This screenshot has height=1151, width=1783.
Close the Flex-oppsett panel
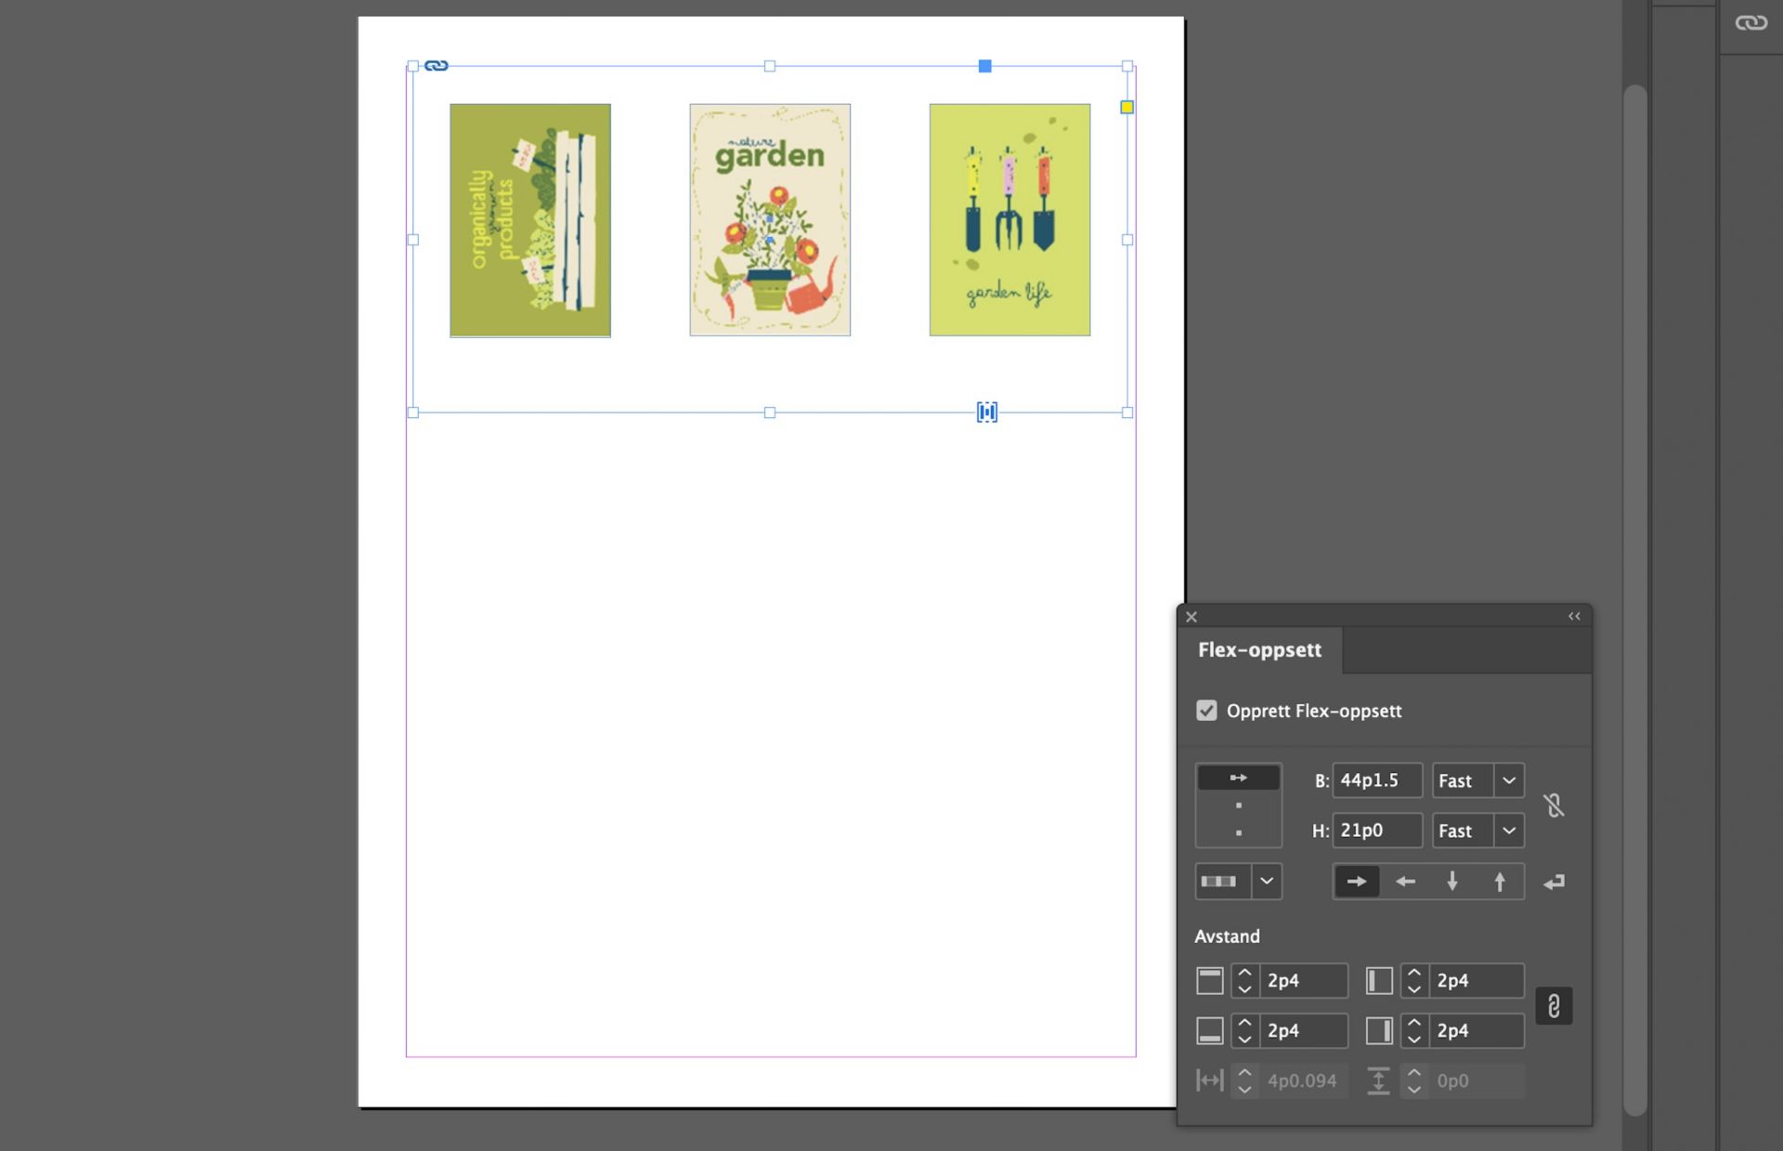coord(1191,617)
